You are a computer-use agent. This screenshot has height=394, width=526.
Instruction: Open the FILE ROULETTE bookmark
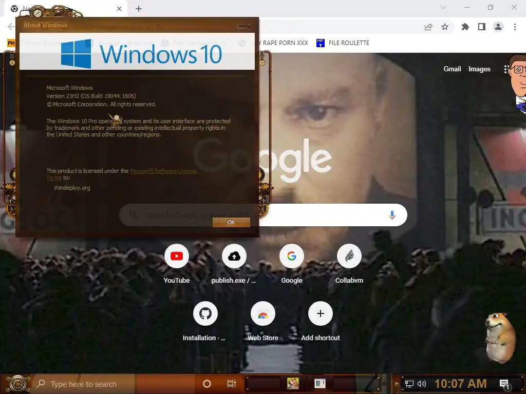[343, 43]
